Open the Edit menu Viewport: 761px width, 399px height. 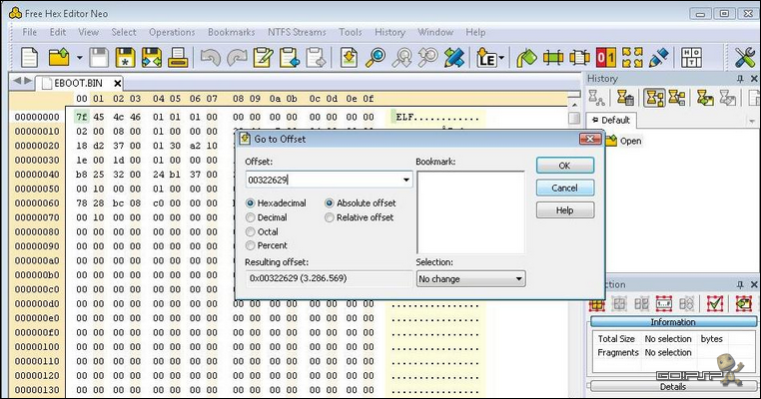[x=58, y=32]
